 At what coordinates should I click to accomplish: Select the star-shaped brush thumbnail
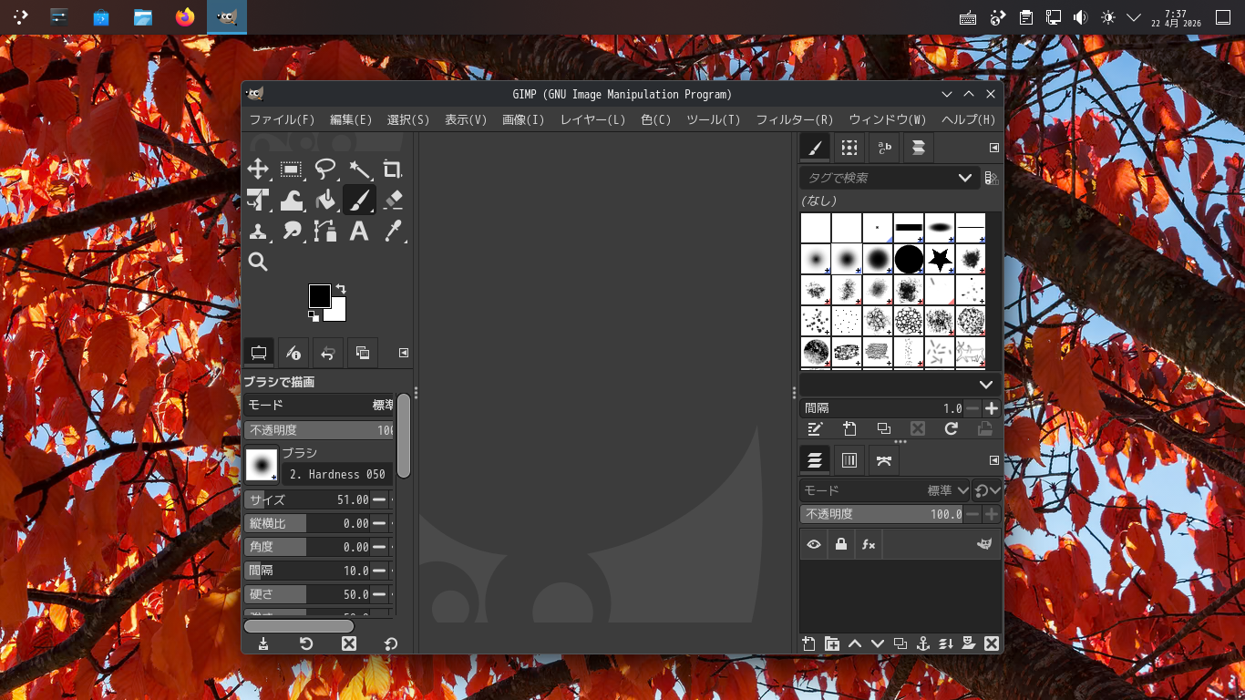point(940,260)
